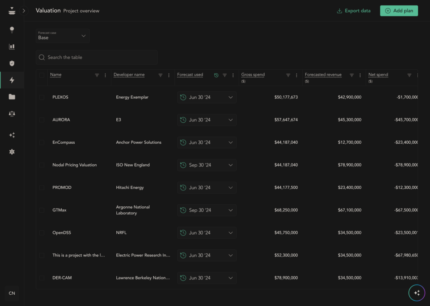430x306 pixels.
Task: Select the scales comparison icon in sidebar
Action: coord(12,113)
